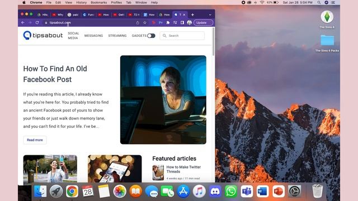This screenshot has width=358, height=201.
Task: Open the Trash from the Dock
Action: 317,191
